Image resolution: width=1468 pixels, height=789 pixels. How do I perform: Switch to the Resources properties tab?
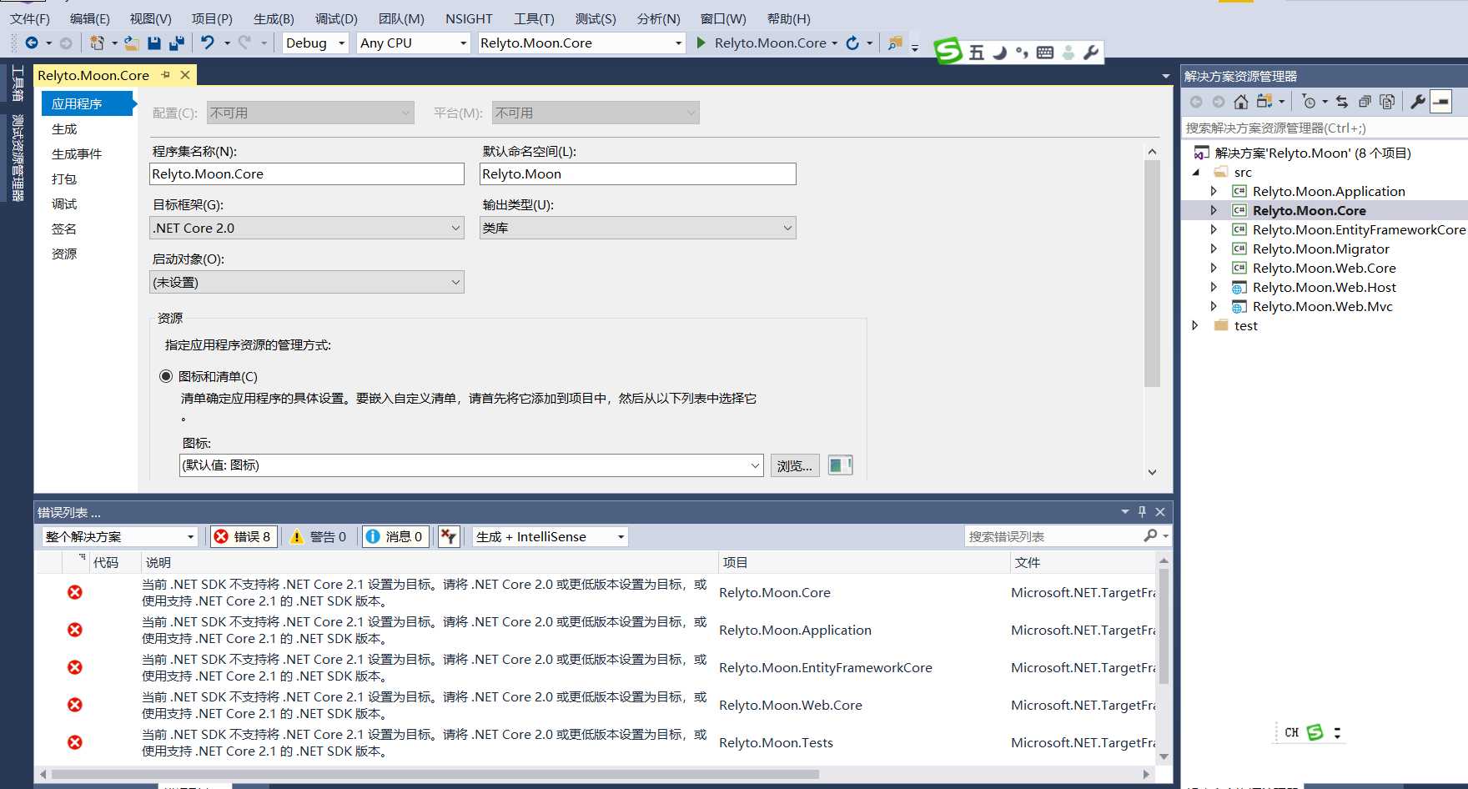click(x=64, y=254)
